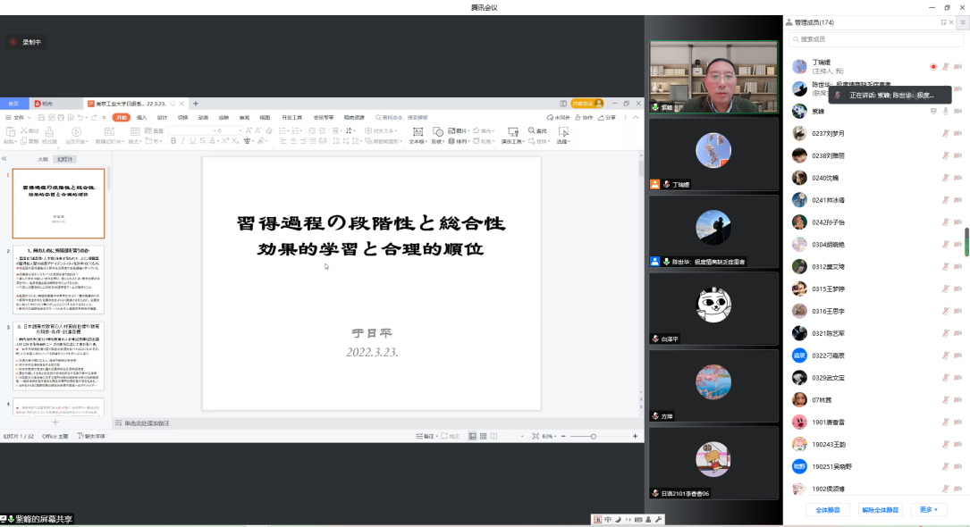
Task: Open the 更多 dropdown in the members panel
Action: 928,509
